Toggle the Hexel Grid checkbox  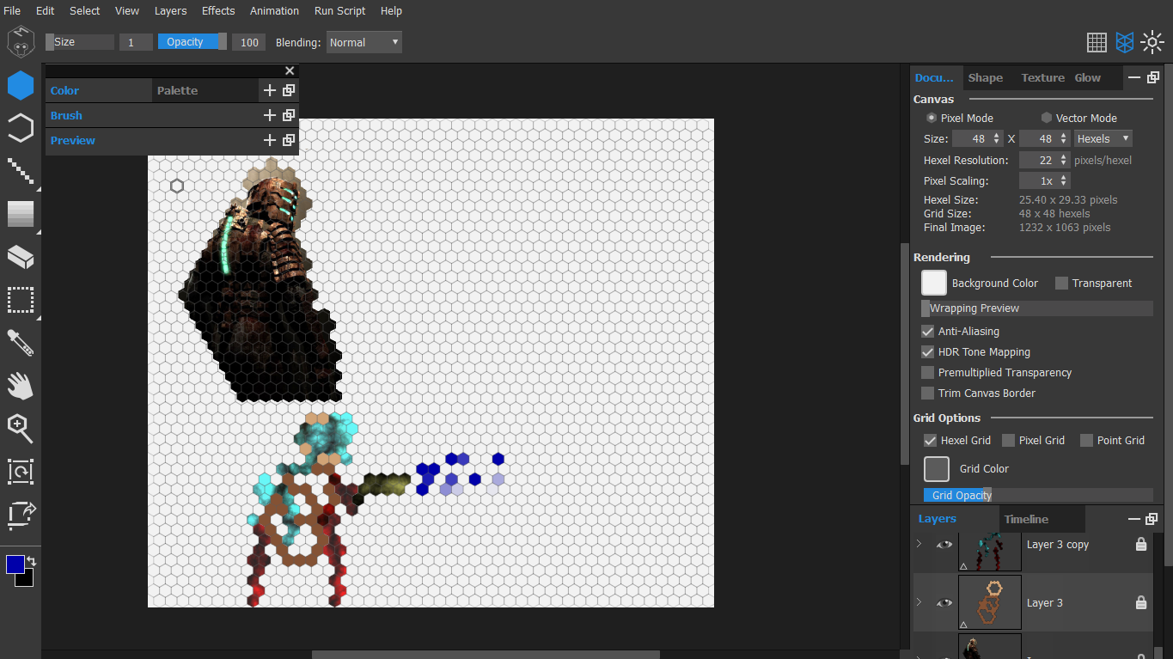point(930,440)
